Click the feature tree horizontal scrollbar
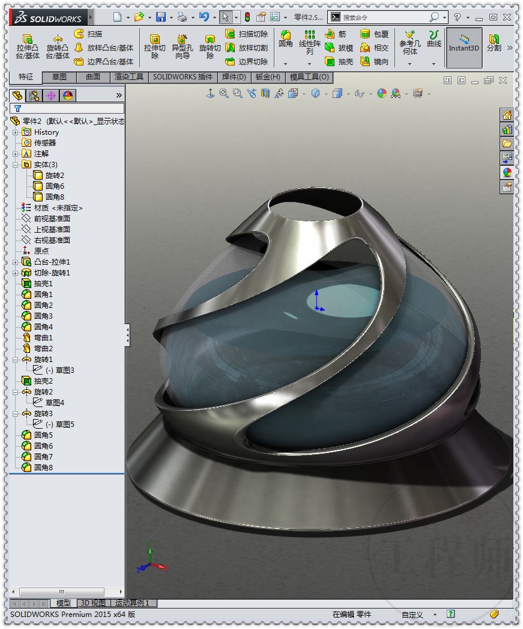This screenshot has height=629, width=523. 62,592
